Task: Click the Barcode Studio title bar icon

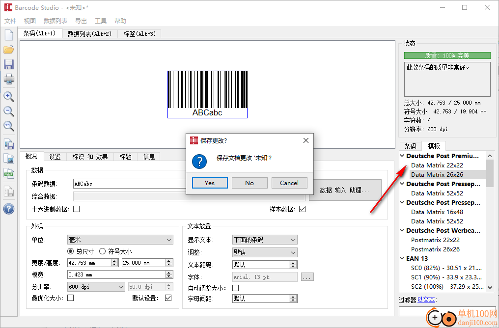Action: 8,7
